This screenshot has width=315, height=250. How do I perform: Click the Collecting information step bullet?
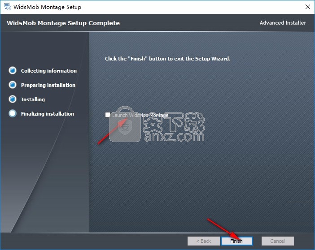[x=13, y=71]
